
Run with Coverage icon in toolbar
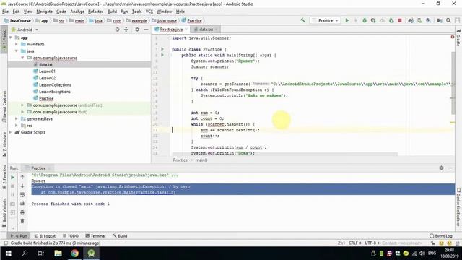coord(373,20)
